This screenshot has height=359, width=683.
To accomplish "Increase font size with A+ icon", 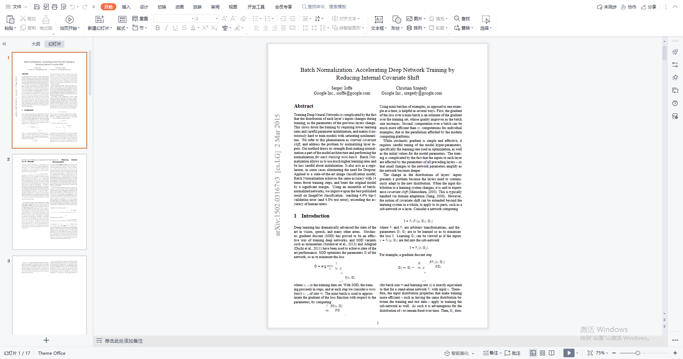I will [224, 18].
